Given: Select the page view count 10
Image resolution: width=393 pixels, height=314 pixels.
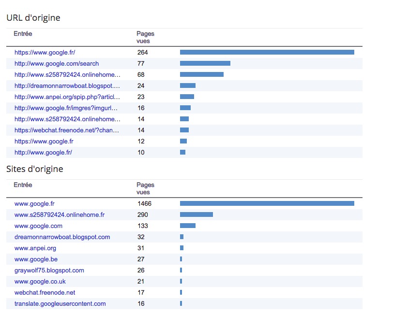Looking at the screenshot, I should pos(141,152).
